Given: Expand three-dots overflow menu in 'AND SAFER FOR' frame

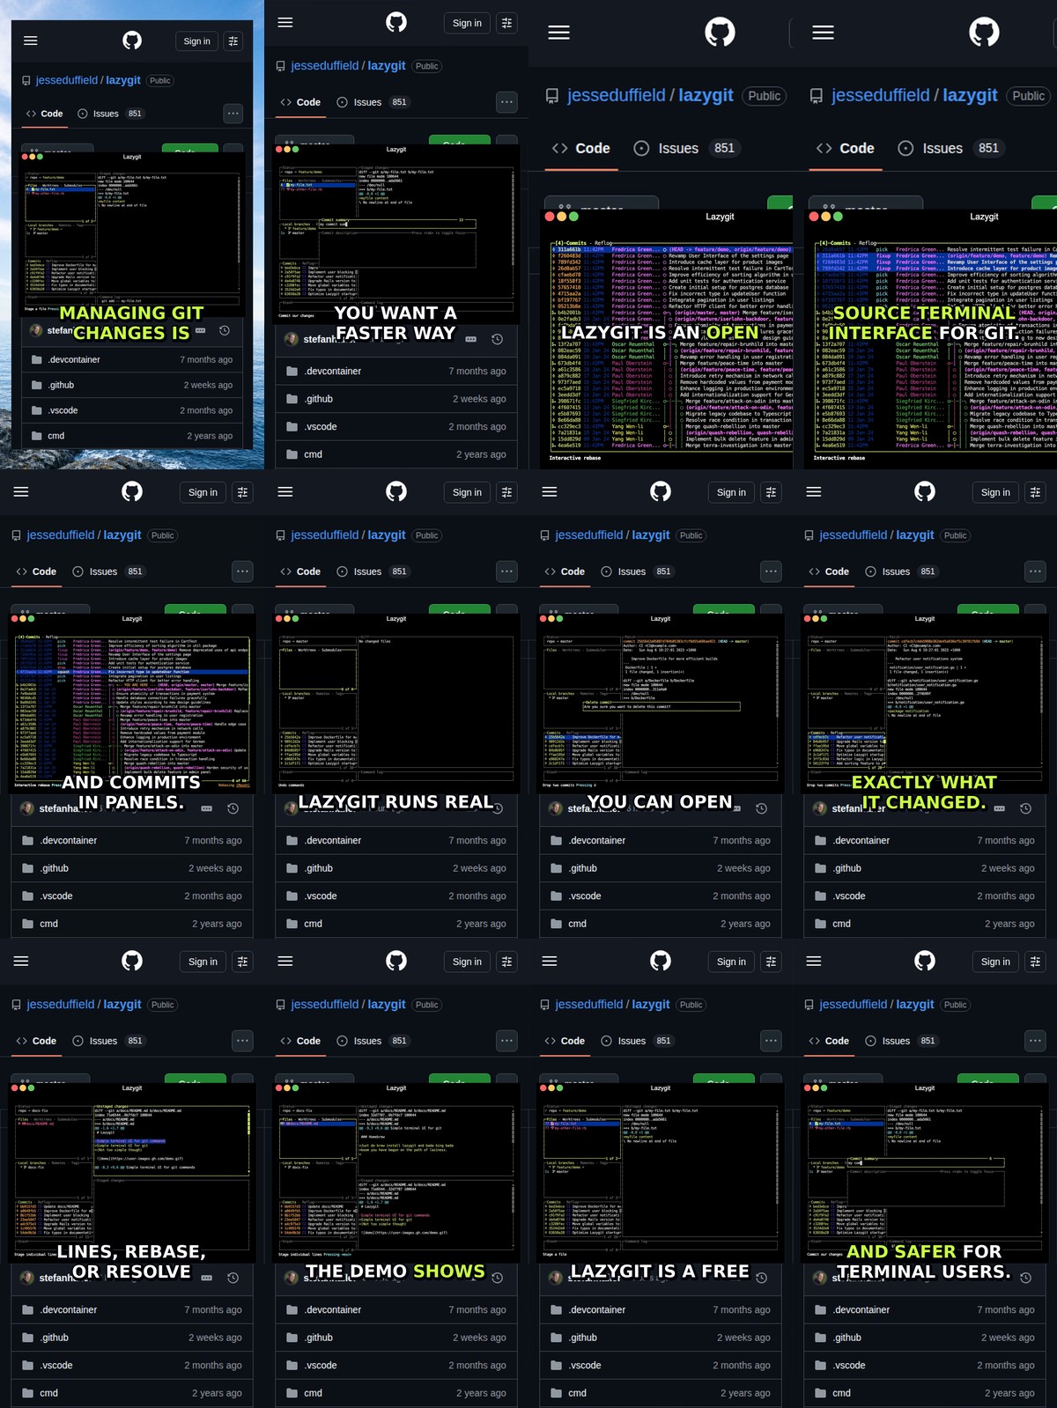Looking at the screenshot, I should click(x=1035, y=1041).
